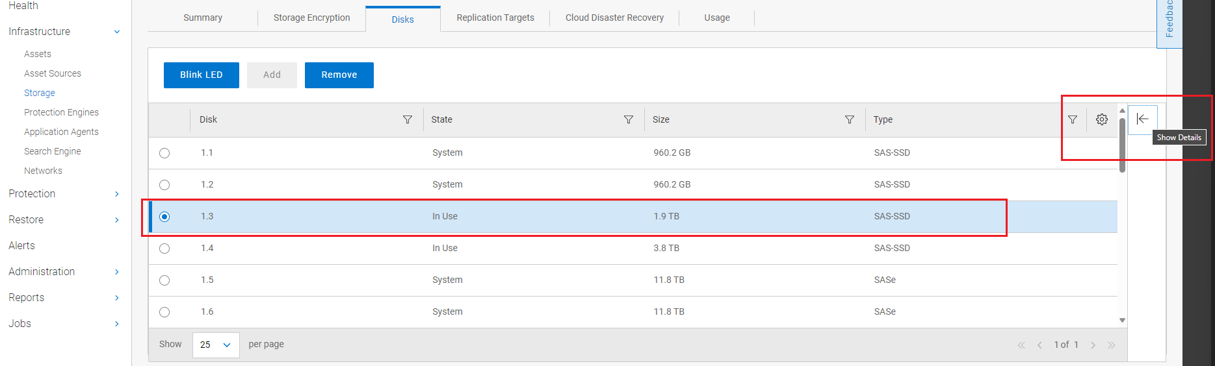Viewport: 1215px width, 366px height.
Task: Collapse the Infrastructure sidebar section
Action: point(117,32)
